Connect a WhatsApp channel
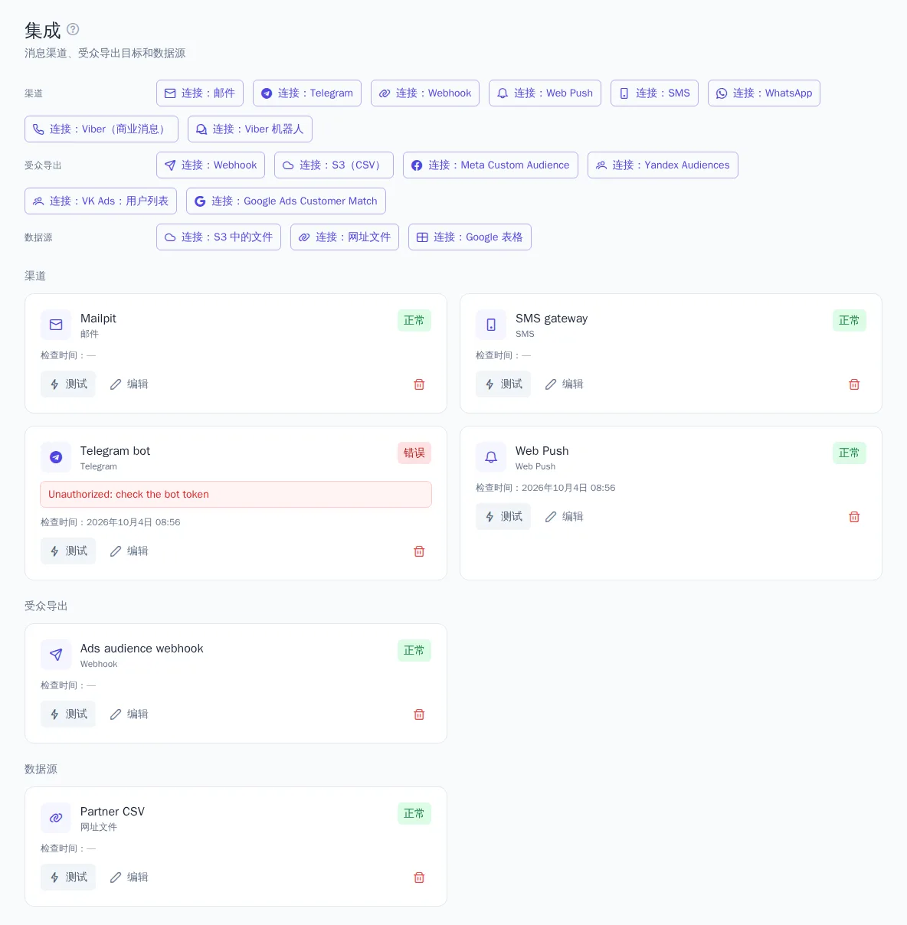 tap(764, 93)
